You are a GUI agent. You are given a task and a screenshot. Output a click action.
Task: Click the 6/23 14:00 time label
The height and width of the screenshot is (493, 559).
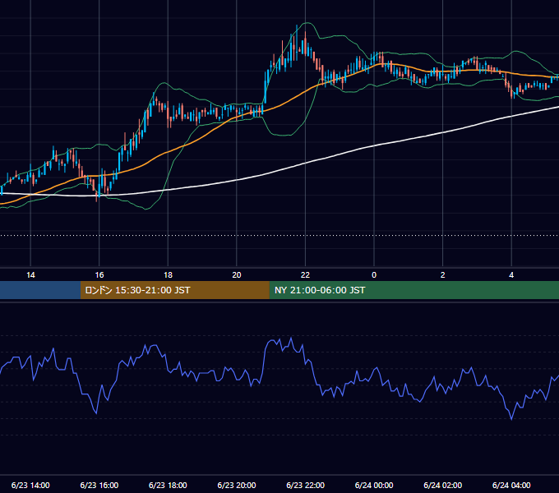pos(30,485)
